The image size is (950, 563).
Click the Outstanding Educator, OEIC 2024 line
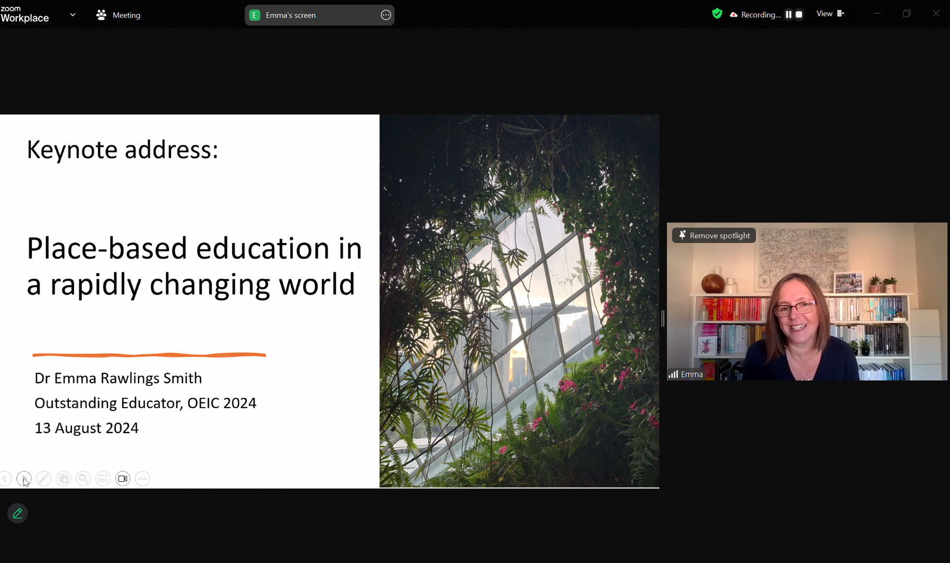[x=145, y=403]
